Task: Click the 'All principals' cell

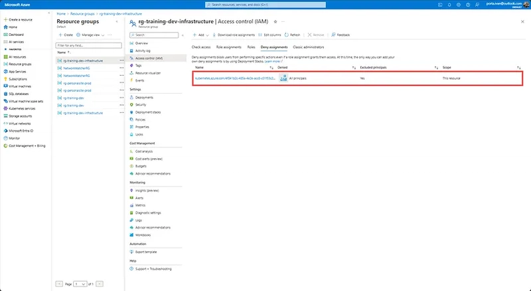Action: click(x=297, y=78)
